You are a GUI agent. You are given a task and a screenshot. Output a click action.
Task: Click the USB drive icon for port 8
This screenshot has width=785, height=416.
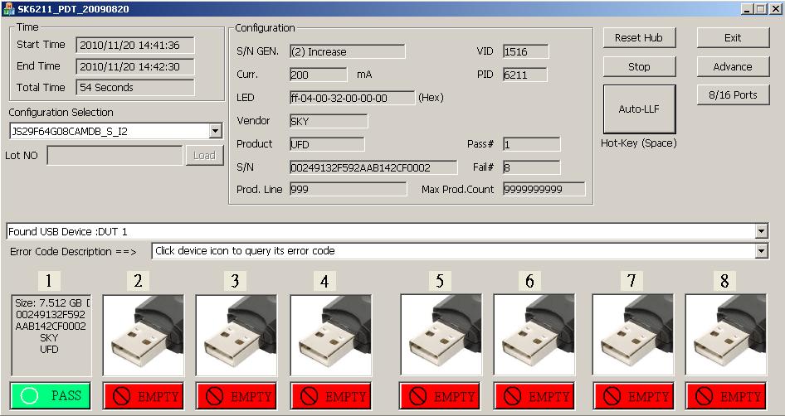tap(726, 335)
